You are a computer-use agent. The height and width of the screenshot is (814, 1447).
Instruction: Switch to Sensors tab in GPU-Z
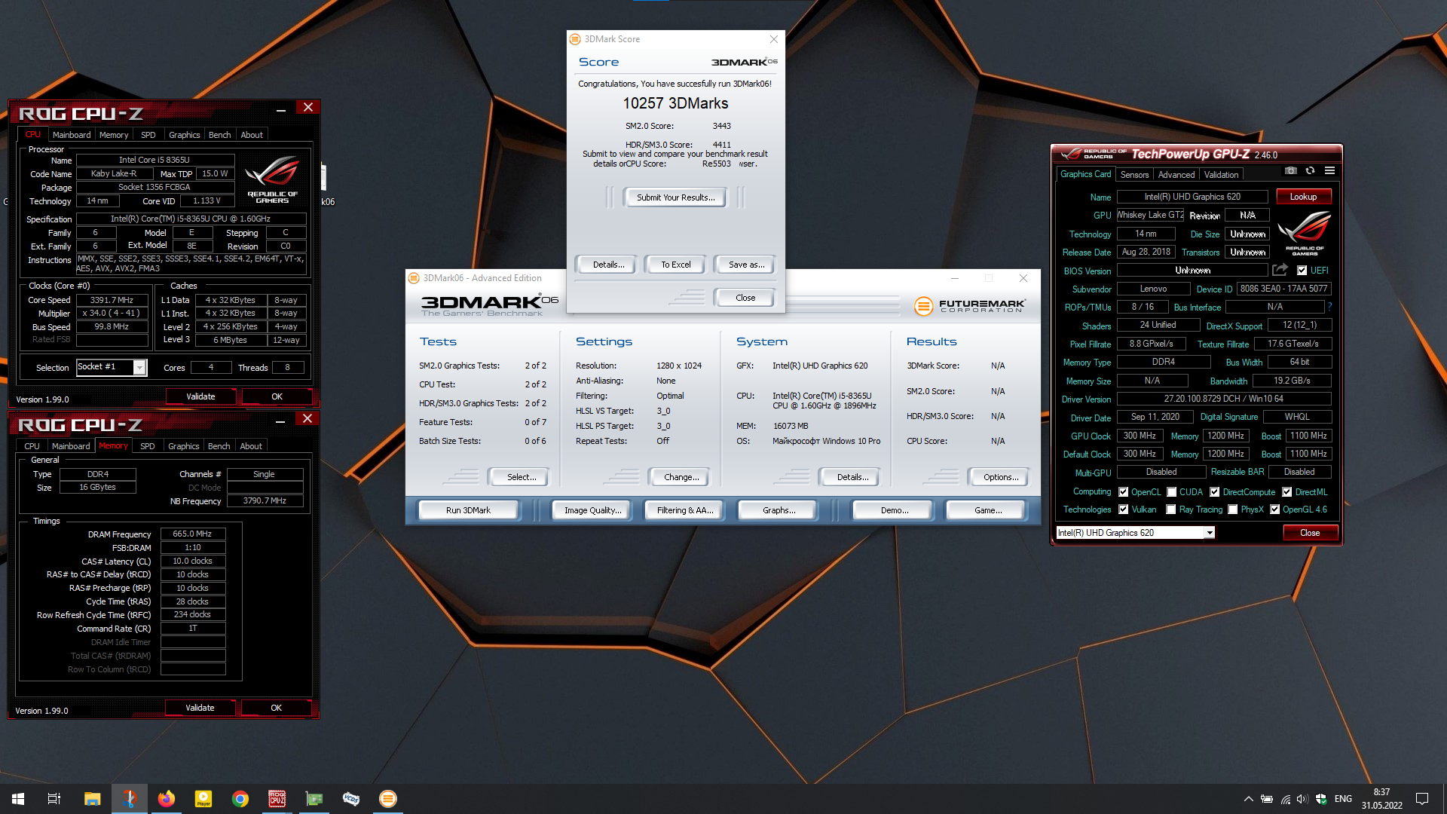pyautogui.click(x=1134, y=175)
